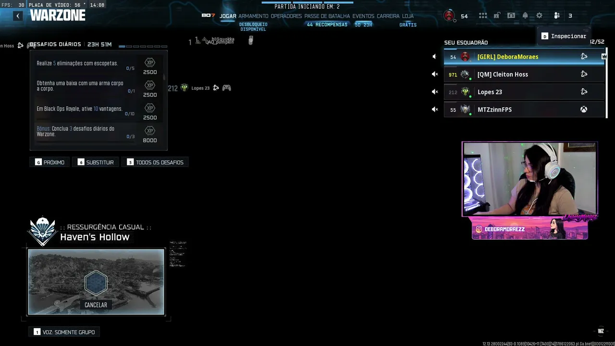
Task: Mute DeboraMoraes voice speaker
Action: [434, 57]
